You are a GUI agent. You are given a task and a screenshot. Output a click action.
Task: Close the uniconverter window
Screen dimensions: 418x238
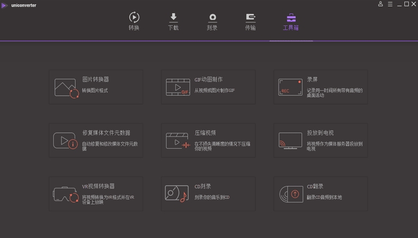click(x=414, y=4)
